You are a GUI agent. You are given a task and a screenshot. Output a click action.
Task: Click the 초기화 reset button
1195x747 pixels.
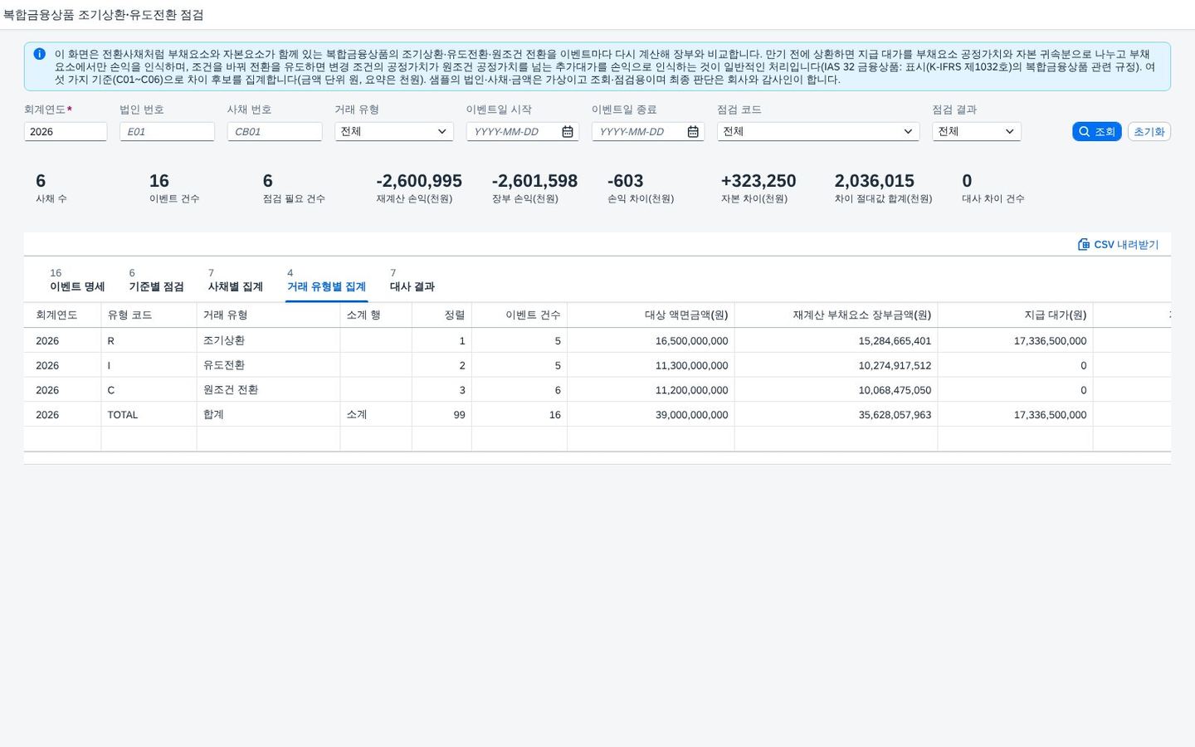pos(1149,132)
